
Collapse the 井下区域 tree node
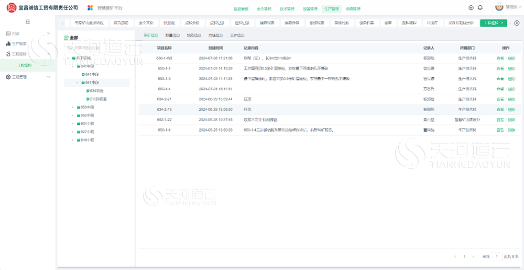pos(68,58)
